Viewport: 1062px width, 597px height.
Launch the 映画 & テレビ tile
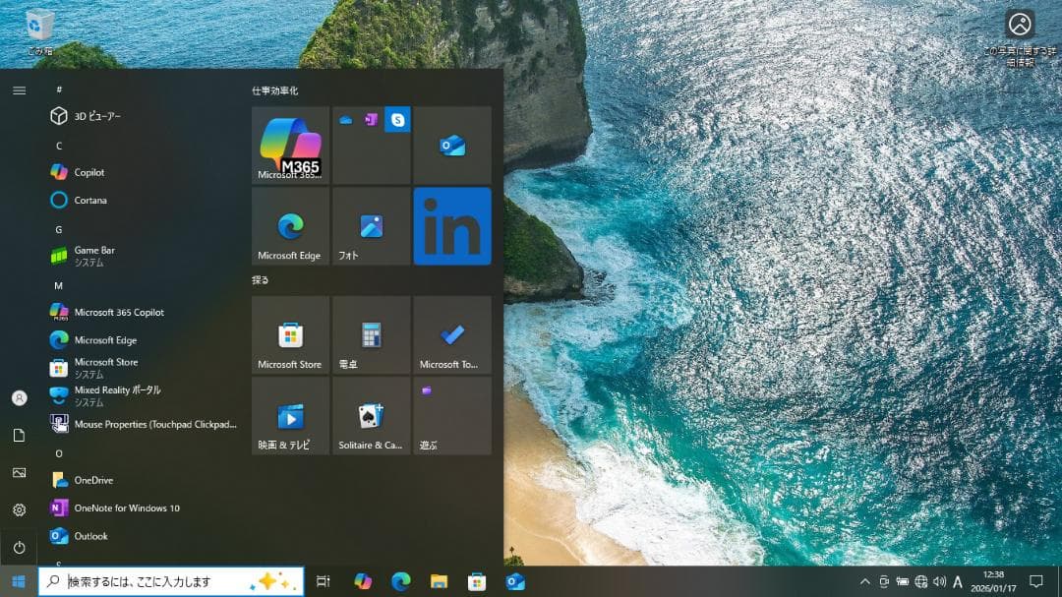(290, 415)
